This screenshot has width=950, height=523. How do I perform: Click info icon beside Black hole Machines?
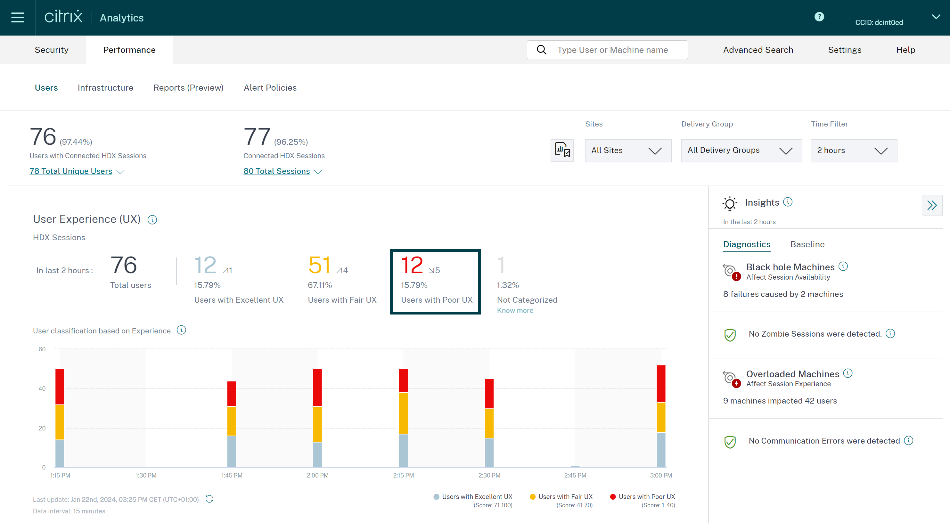point(843,266)
